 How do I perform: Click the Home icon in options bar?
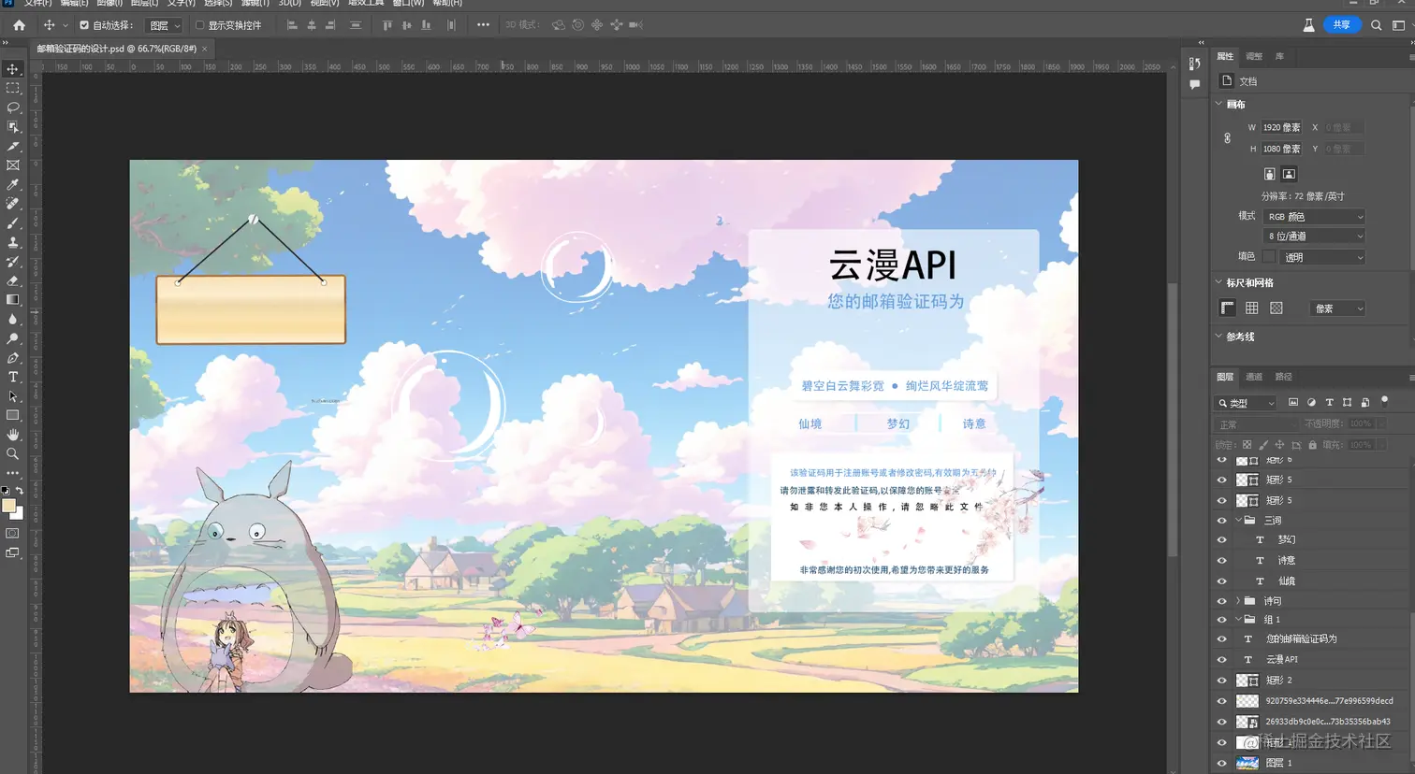pyautogui.click(x=19, y=25)
